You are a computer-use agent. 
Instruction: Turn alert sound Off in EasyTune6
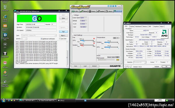[x=117, y=57]
